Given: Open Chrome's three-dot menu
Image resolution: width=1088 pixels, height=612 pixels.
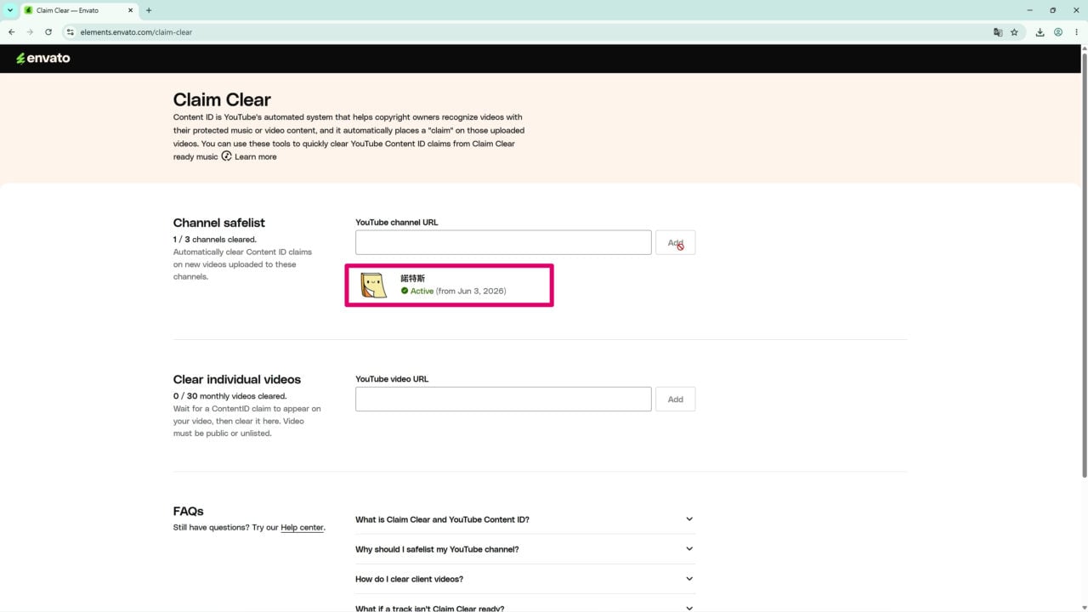Looking at the screenshot, I should [x=1076, y=32].
